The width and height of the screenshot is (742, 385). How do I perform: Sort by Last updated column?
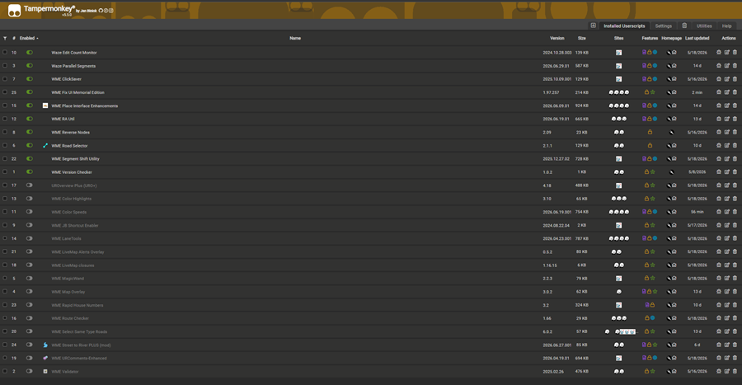(x=697, y=38)
